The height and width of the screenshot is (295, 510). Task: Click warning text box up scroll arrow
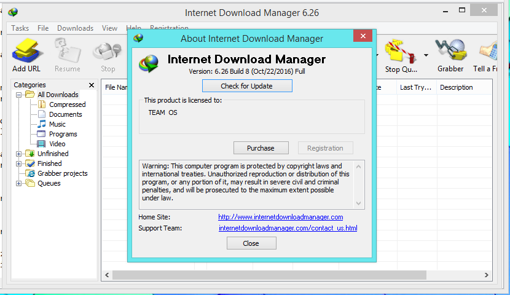(358, 167)
